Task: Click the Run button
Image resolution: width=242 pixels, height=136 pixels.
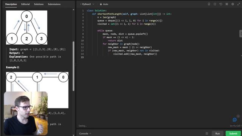Action: point(217,133)
